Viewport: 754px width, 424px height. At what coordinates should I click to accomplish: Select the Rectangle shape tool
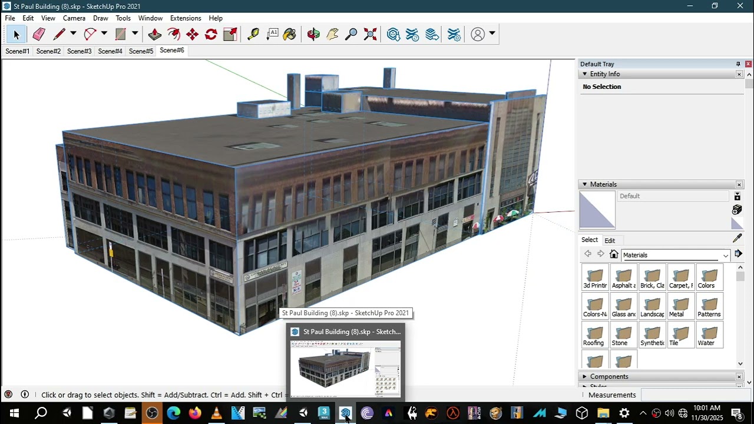120,35
